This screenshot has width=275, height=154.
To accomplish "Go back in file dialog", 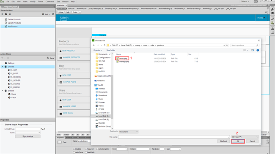I will point(93,45).
